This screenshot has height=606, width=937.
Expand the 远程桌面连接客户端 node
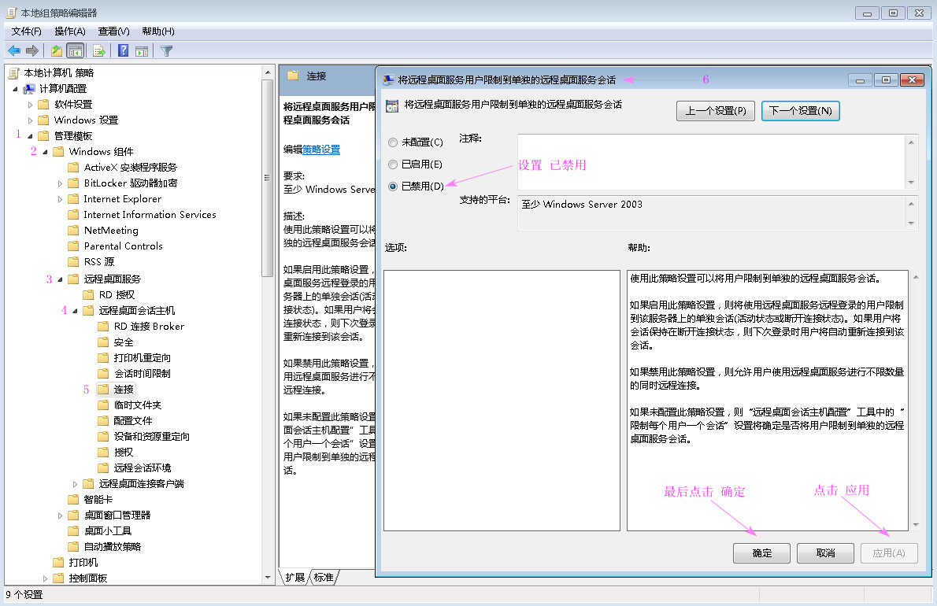tap(74, 483)
